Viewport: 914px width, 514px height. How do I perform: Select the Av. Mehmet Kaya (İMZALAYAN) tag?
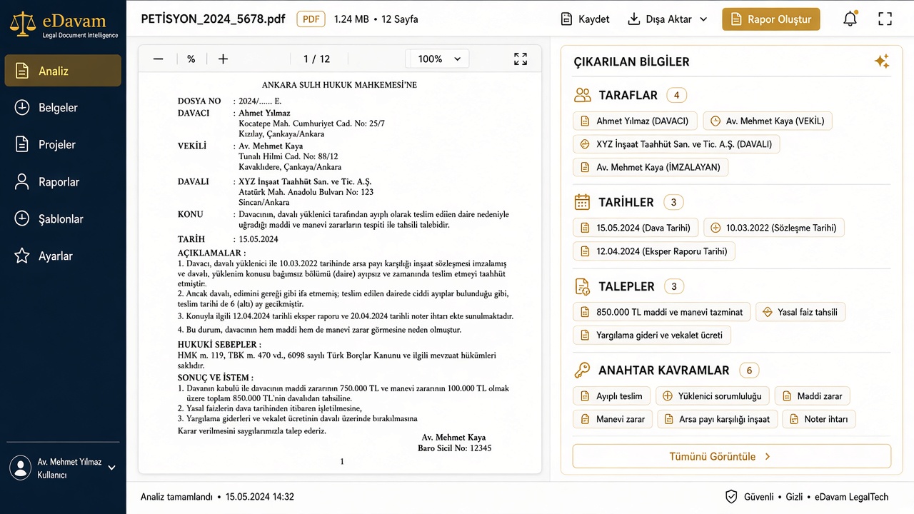coord(651,168)
